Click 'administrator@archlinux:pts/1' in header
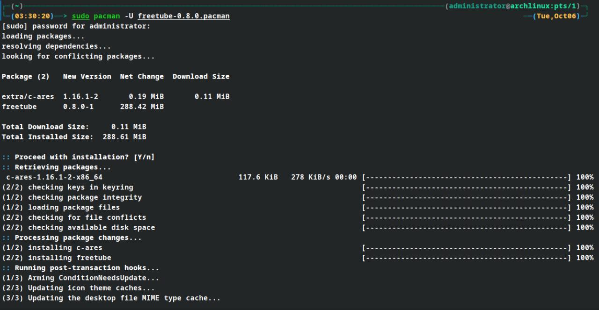This screenshot has height=310, width=599. pyautogui.click(x=512, y=6)
